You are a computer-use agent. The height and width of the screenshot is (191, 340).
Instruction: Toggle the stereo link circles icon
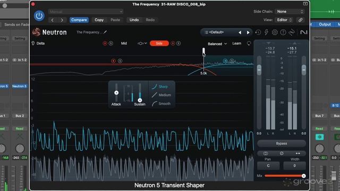tap(266, 153)
